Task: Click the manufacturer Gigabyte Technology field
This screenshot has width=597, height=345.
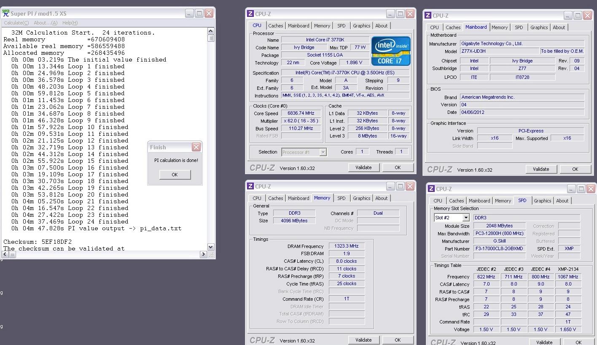Action: click(522, 43)
